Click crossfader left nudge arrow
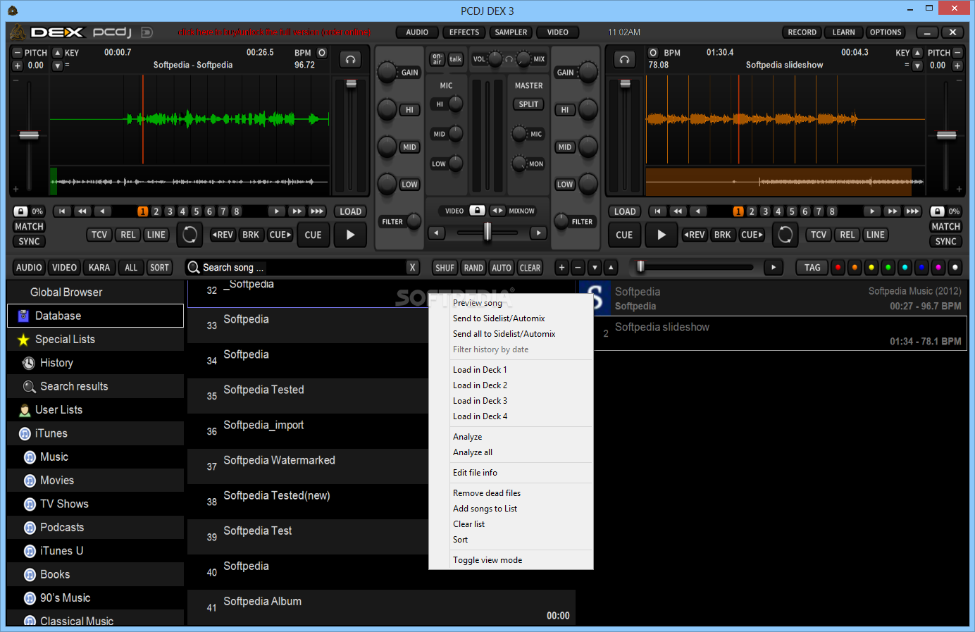 pos(437,233)
